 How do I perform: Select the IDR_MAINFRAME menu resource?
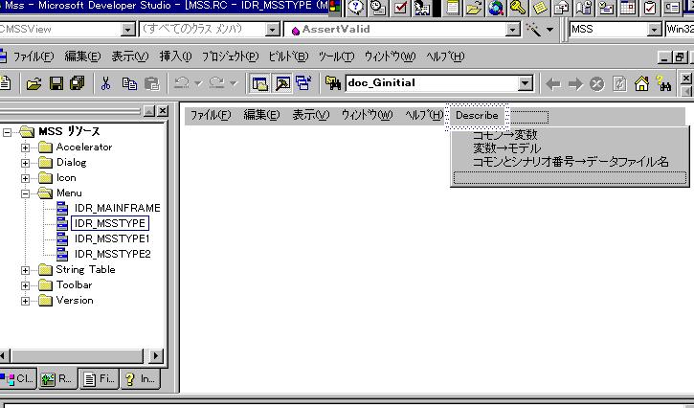pyautogui.click(x=117, y=208)
